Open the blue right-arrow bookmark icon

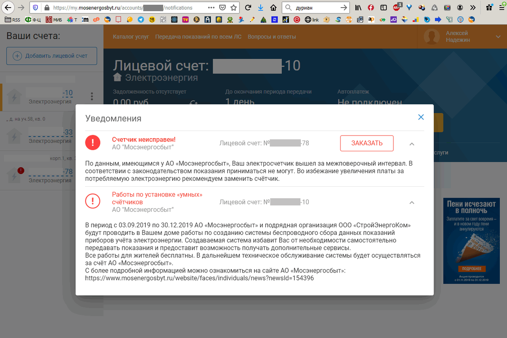click(x=438, y=19)
